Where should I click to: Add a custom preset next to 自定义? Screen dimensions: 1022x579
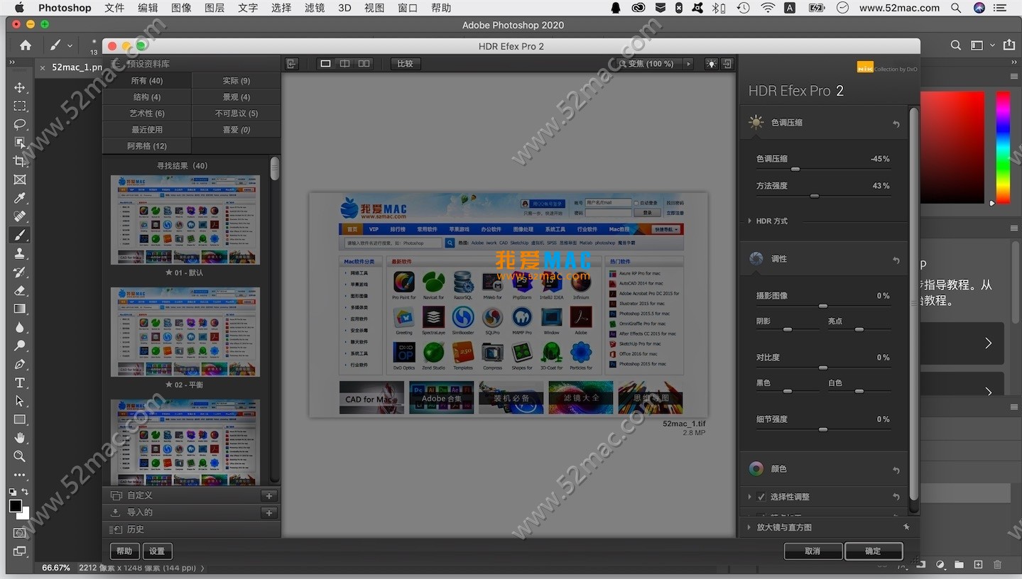[x=268, y=496]
